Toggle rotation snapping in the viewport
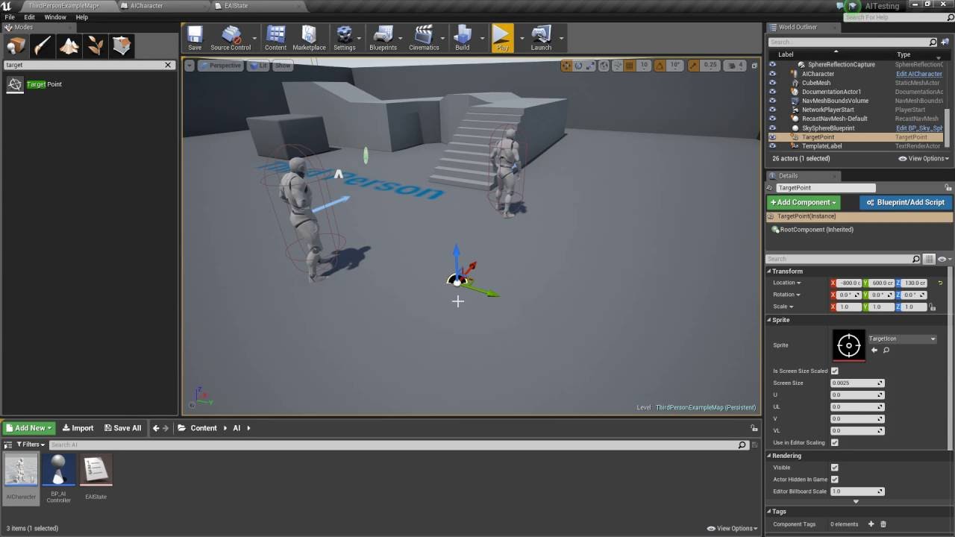The width and height of the screenshot is (955, 537). point(660,66)
